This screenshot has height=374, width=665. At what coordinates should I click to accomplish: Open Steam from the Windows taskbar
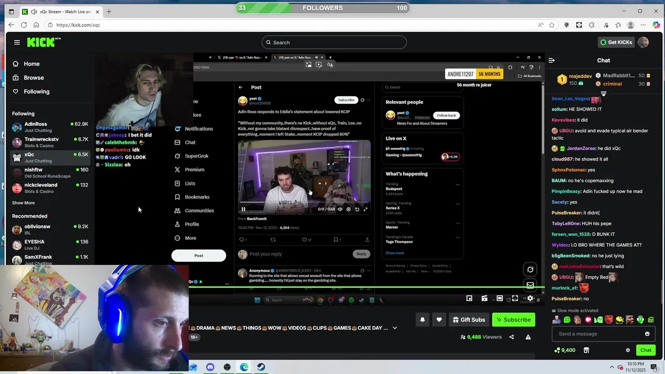(x=261, y=367)
